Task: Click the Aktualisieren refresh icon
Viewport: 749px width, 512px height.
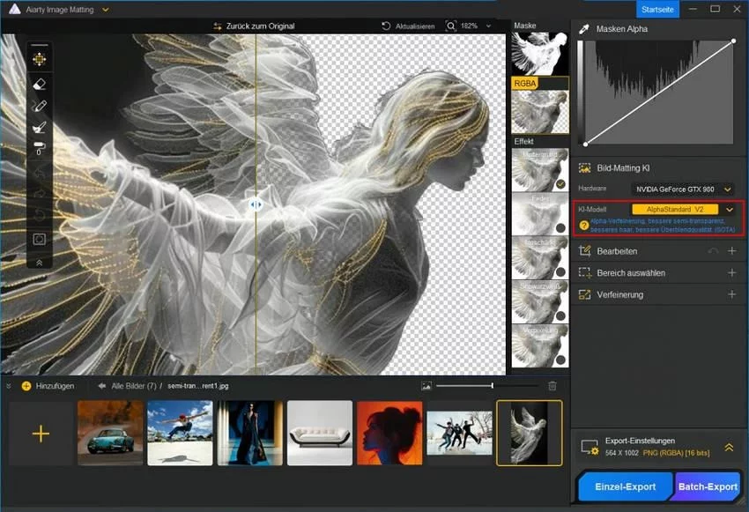Action: click(x=386, y=26)
